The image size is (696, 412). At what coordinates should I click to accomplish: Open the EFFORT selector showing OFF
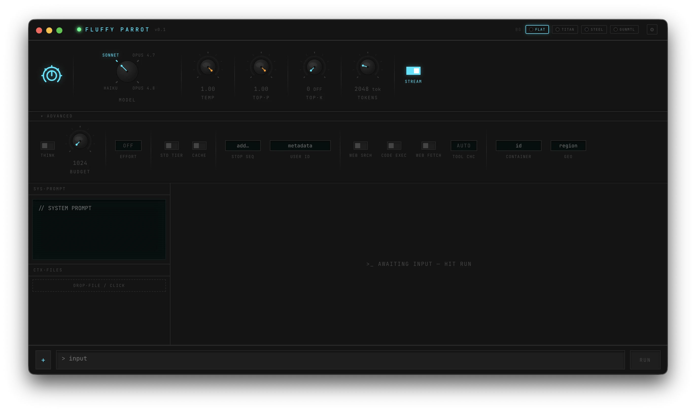128,145
